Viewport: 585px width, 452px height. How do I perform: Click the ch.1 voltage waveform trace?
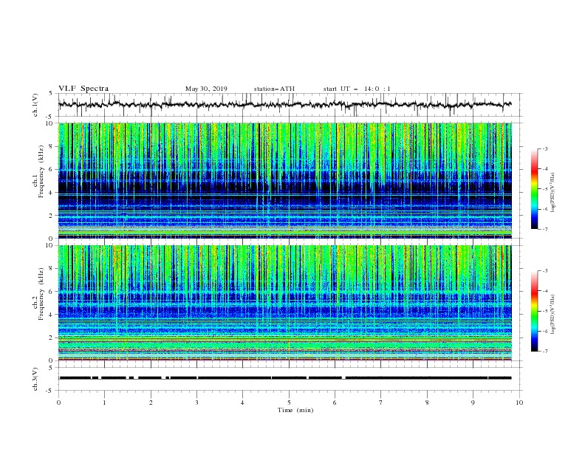point(284,104)
